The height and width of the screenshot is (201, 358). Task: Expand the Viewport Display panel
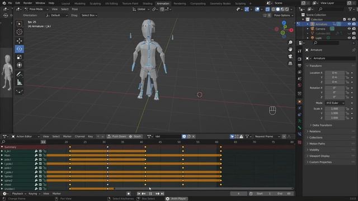319,156
